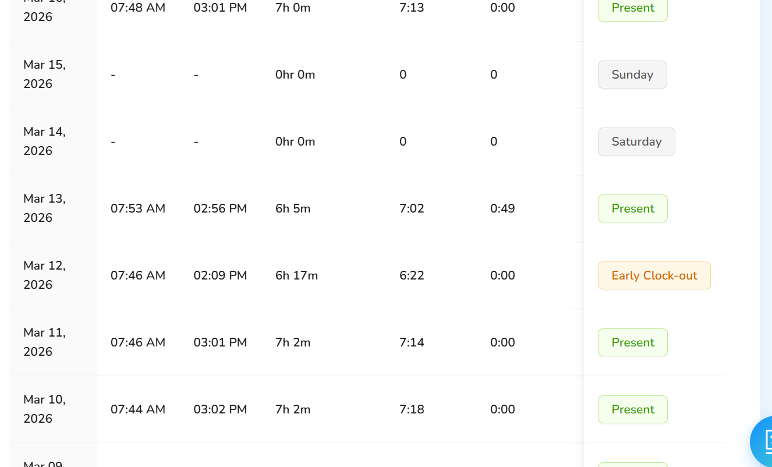The image size is (772, 467).
Task: Click the Sunday status badge
Action: 632,75
